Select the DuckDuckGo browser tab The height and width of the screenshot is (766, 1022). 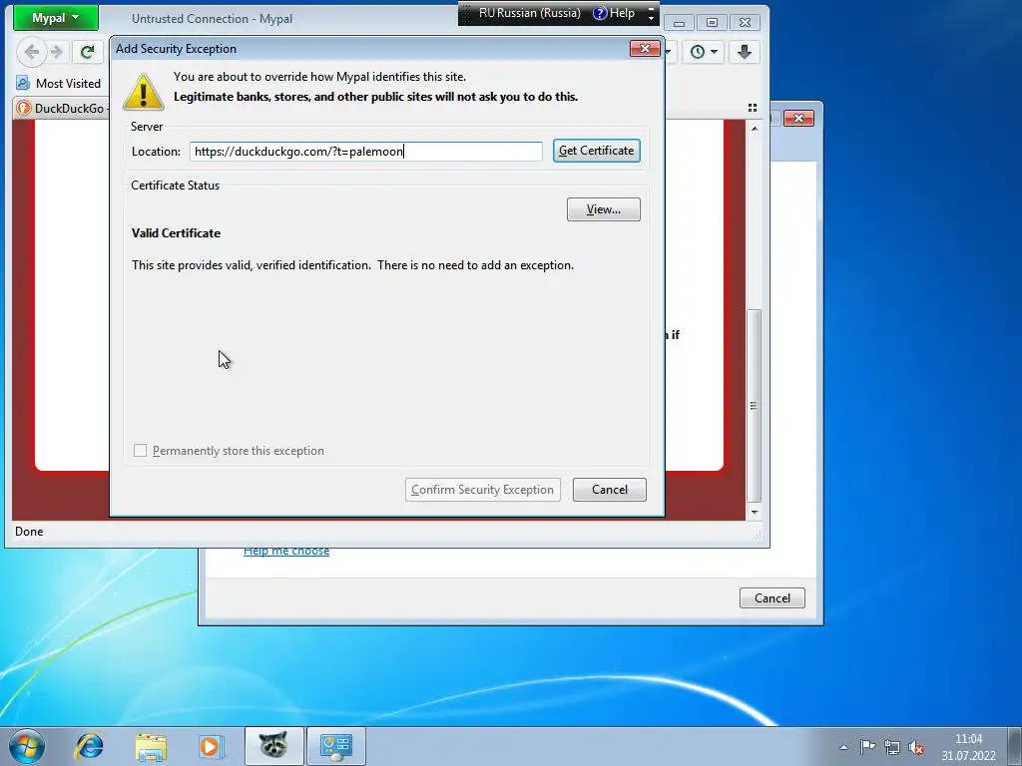(x=62, y=108)
